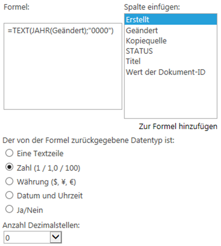Click the Anzahl Dezimalstellen: label
This screenshot has width=221, height=246.
(41, 225)
